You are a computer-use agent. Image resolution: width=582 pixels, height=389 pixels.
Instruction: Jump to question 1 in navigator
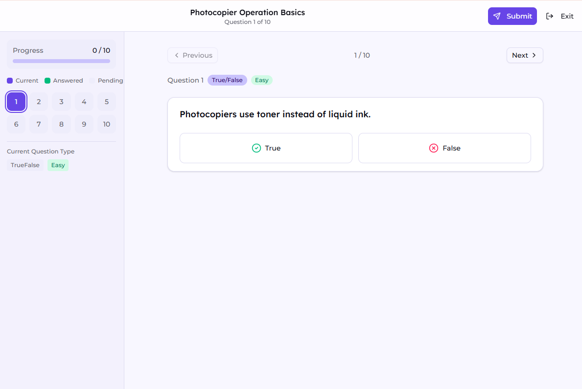click(x=16, y=102)
